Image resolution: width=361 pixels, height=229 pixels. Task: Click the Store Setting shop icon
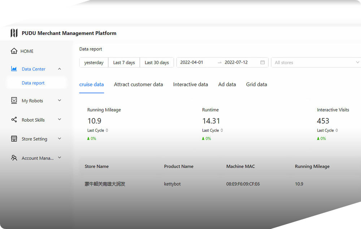(x=14, y=139)
